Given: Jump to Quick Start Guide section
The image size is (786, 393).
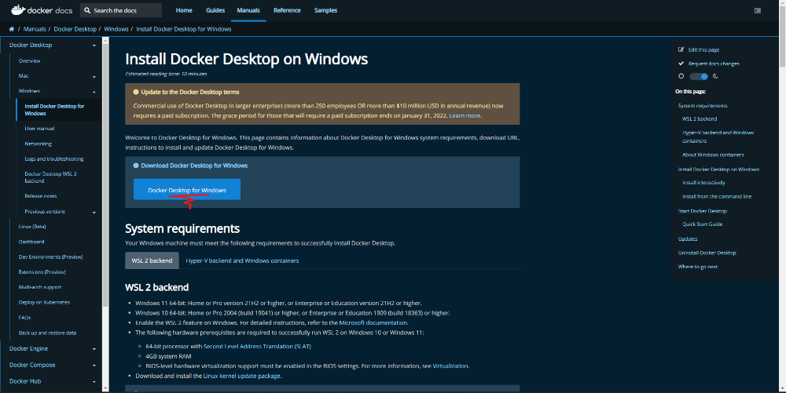Looking at the screenshot, I should coord(702,224).
